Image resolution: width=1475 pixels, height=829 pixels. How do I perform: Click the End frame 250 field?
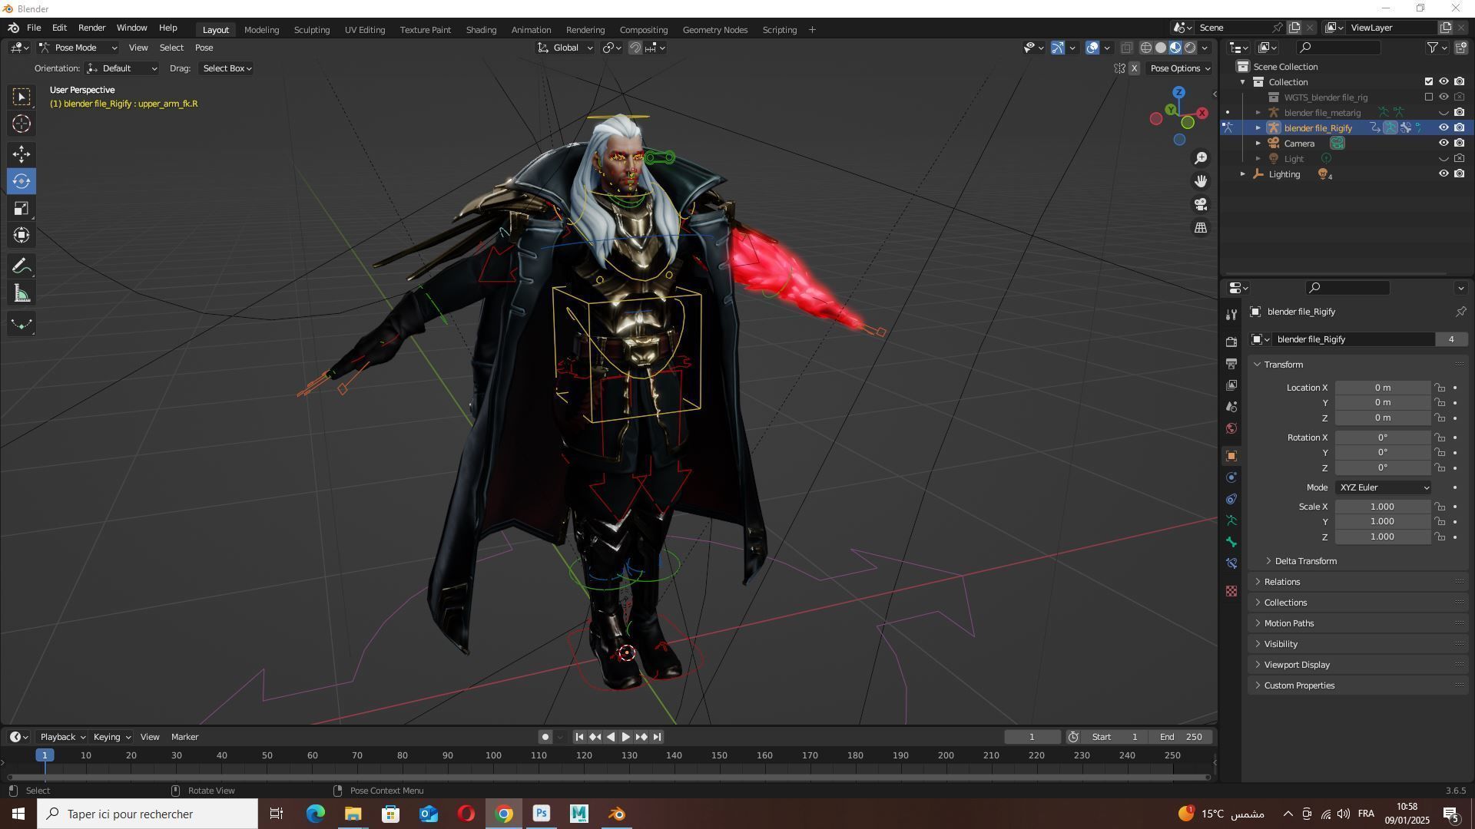pyautogui.click(x=1181, y=737)
